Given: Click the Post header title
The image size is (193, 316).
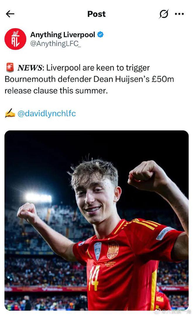Looking at the screenshot, I should (x=96, y=14).
